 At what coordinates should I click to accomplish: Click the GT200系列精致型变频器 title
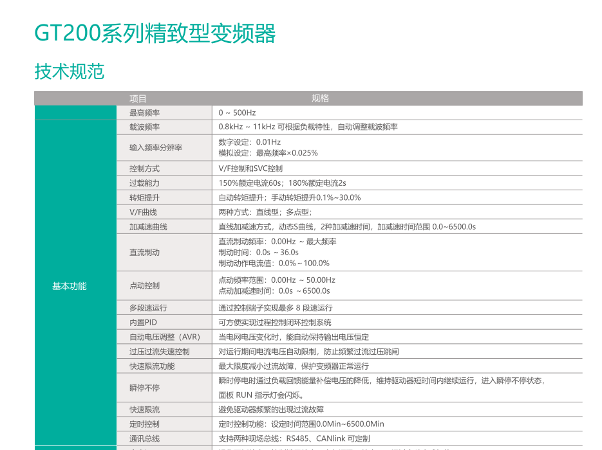pyautogui.click(x=155, y=34)
